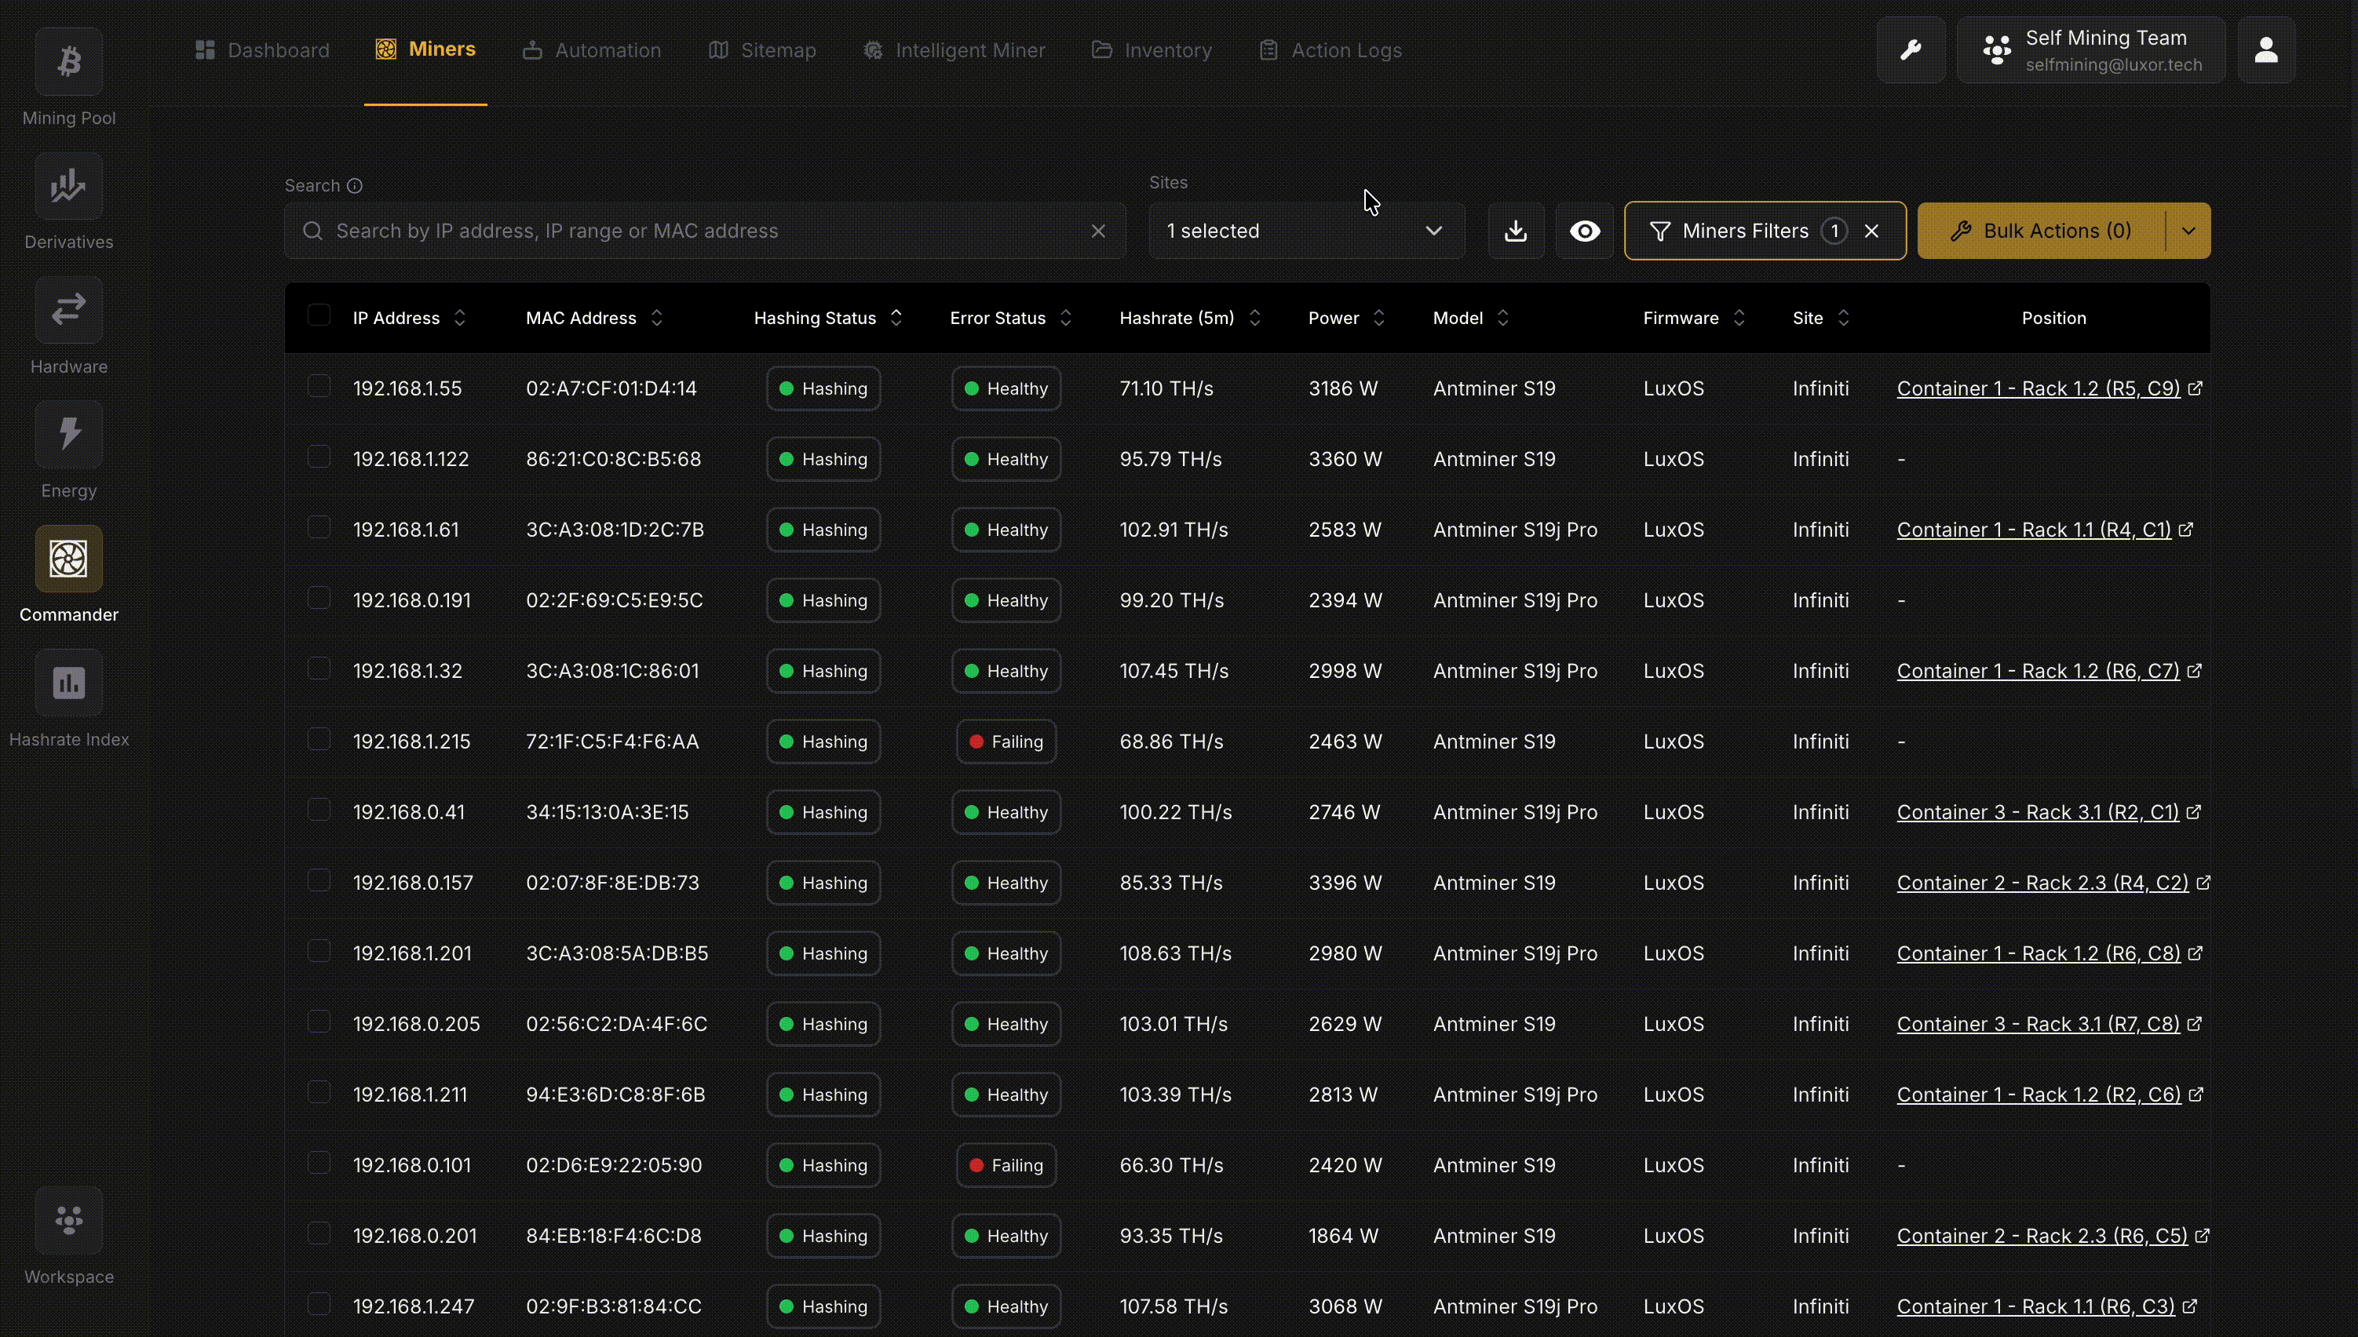The height and width of the screenshot is (1337, 2358).
Task: Switch to the Dashboard tab
Action: [x=262, y=49]
